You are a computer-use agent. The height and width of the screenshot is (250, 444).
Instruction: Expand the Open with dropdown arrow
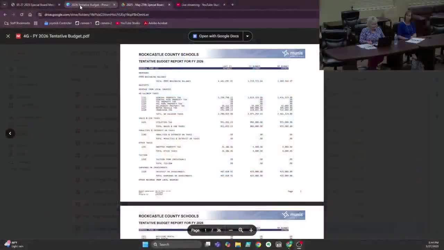pyautogui.click(x=247, y=36)
